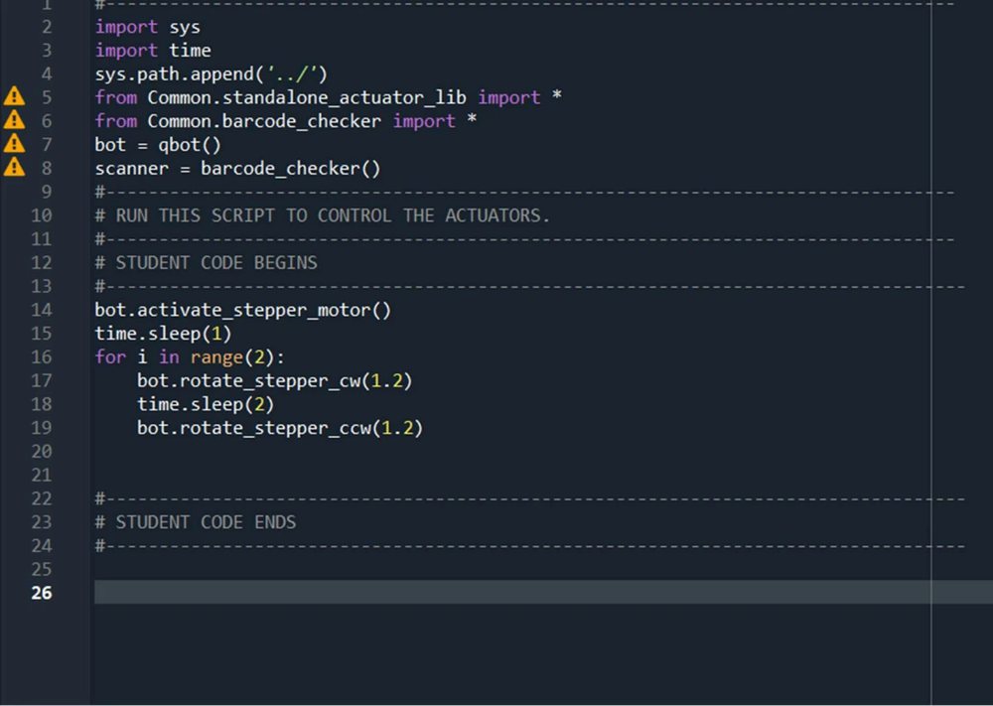Click the 'import sys' statement

tap(148, 27)
